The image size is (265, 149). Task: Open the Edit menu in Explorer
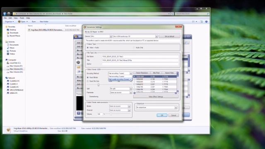coord(10,18)
